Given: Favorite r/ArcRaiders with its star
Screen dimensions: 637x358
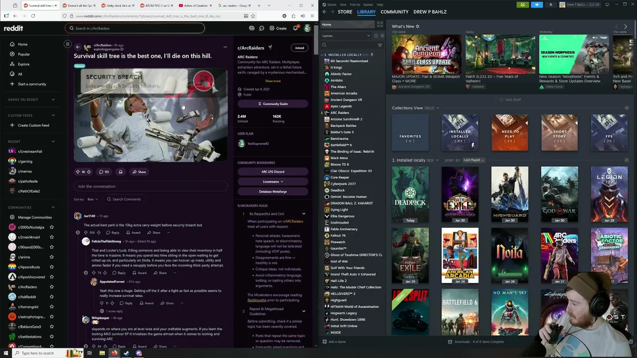Looking at the screenshot, I should point(52,287).
